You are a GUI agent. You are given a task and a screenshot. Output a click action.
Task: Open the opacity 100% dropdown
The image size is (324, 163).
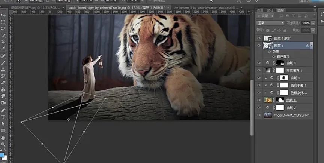pyautogui.click(x=313, y=23)
